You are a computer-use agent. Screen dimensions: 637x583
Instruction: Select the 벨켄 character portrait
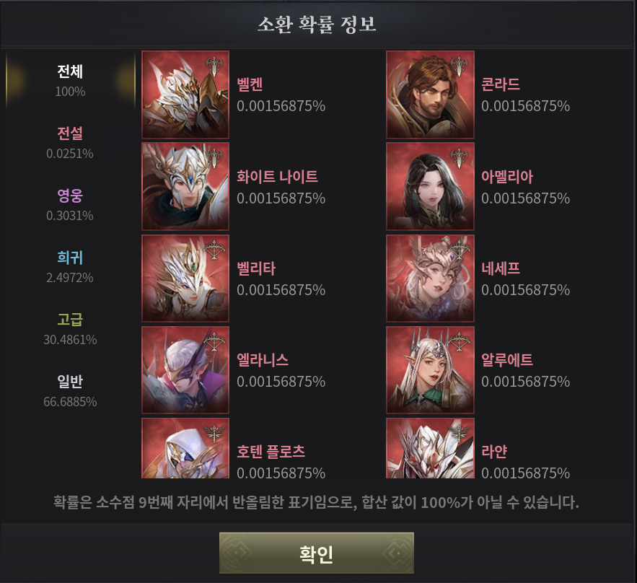(x=185, y=95)
